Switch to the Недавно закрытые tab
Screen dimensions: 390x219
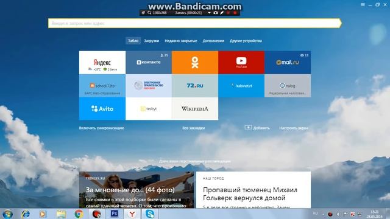181,41
